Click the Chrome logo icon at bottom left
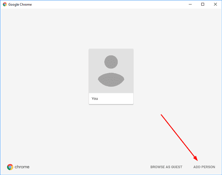Viewport: 222px width, 175px height. 10,167
